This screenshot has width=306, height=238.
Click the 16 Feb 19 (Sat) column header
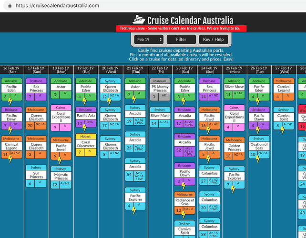click(11, 70)
